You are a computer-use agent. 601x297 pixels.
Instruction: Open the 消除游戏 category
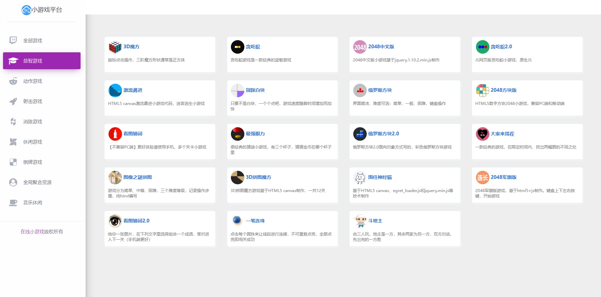(x=42, y=122)
